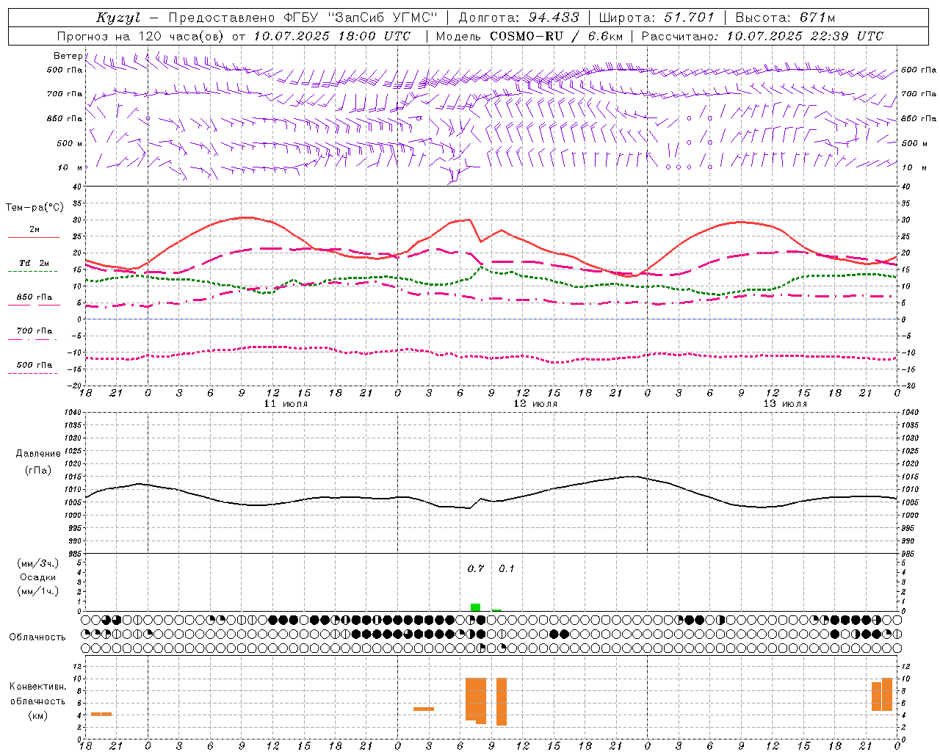Click the computed time 10.07.2025 22:39 UTC
Viewport: 940px width, 752px height.
pos(805,36)
